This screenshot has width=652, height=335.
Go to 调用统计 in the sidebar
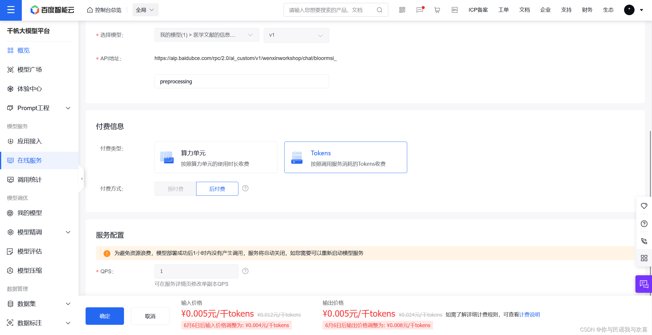(29, 180)
